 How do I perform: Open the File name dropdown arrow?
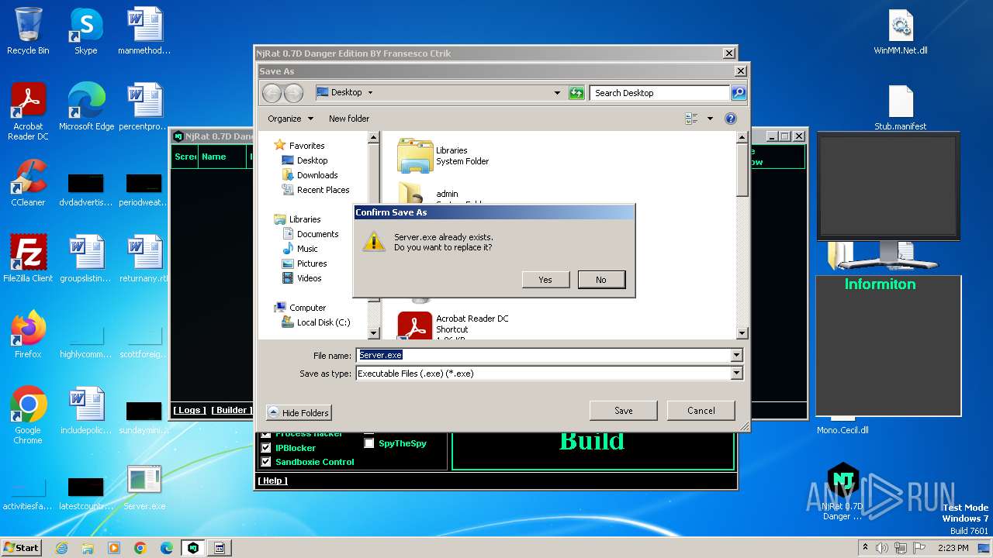736,355
